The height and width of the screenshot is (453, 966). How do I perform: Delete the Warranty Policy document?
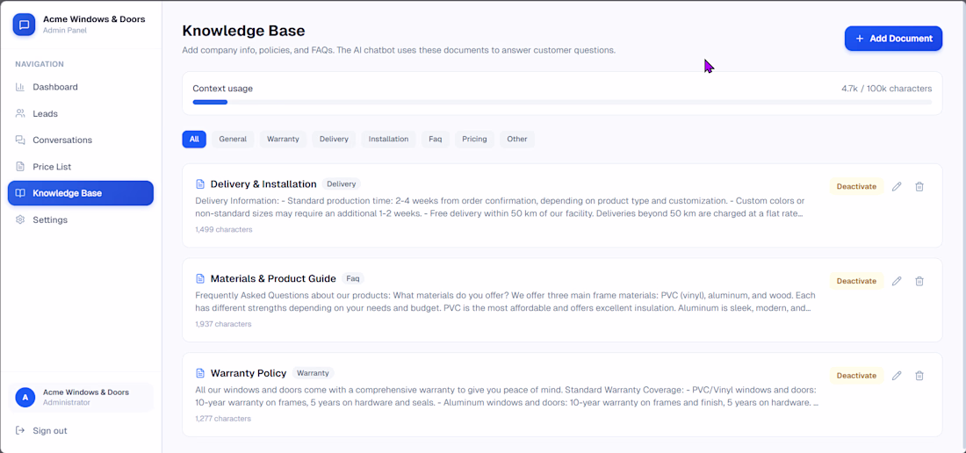(x=919, y=376)
